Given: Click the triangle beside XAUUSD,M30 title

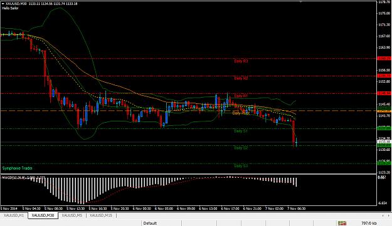Looking at the screenshot, I should point(3,4).
